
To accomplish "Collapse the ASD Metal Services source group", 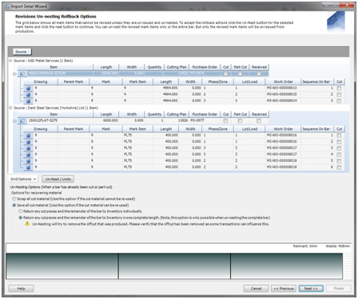I will 10,61.
